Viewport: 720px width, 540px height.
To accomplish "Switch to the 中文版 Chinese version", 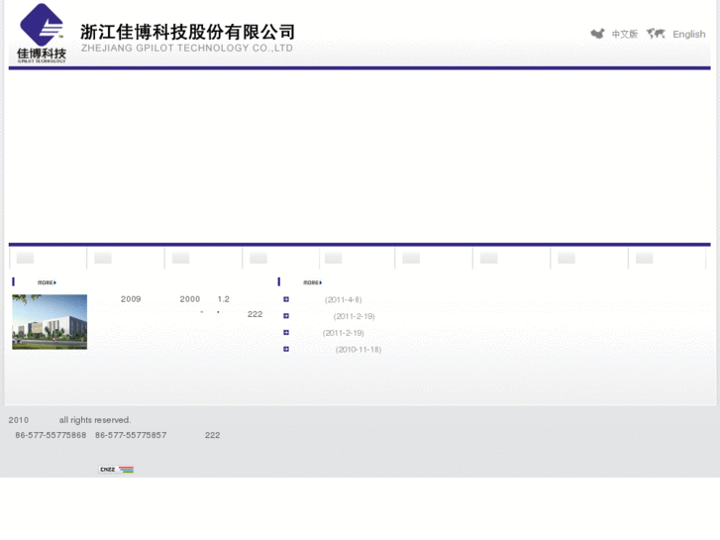I will tap(625, 34).
